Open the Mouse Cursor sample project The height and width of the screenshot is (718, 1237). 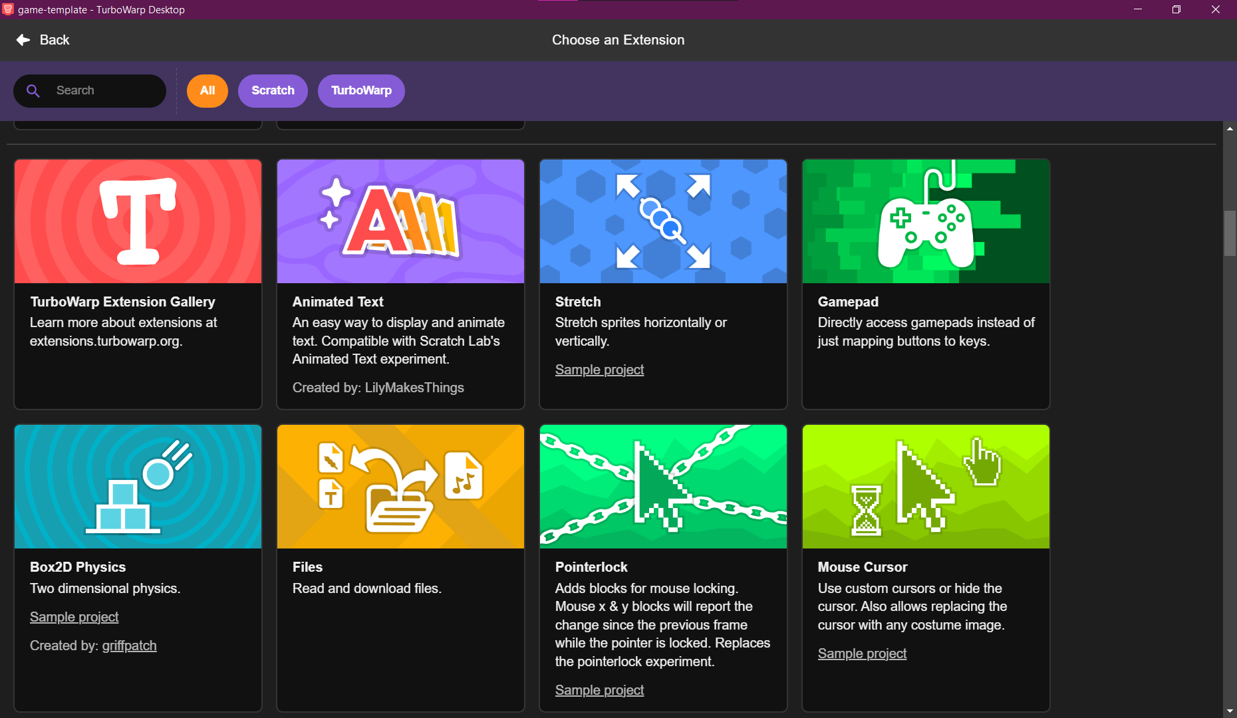coord(862,654)
